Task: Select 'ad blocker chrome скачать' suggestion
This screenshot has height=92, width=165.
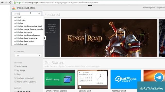Action: 28,38
